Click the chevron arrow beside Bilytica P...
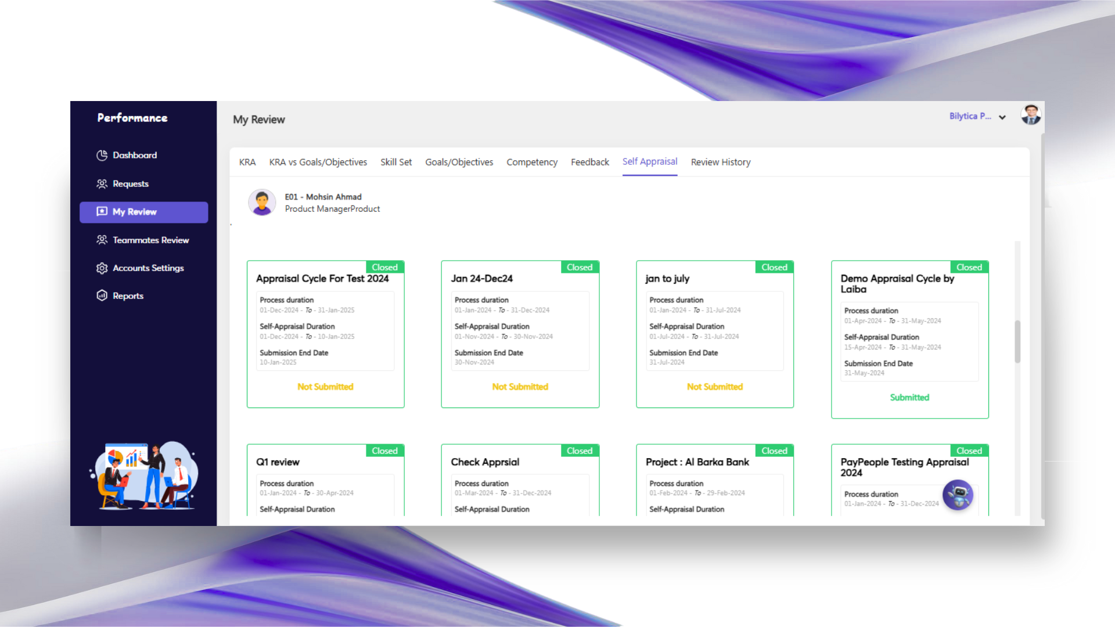Image resolution: width=1115 pixels, height=627 pixels. (1002, 117)
